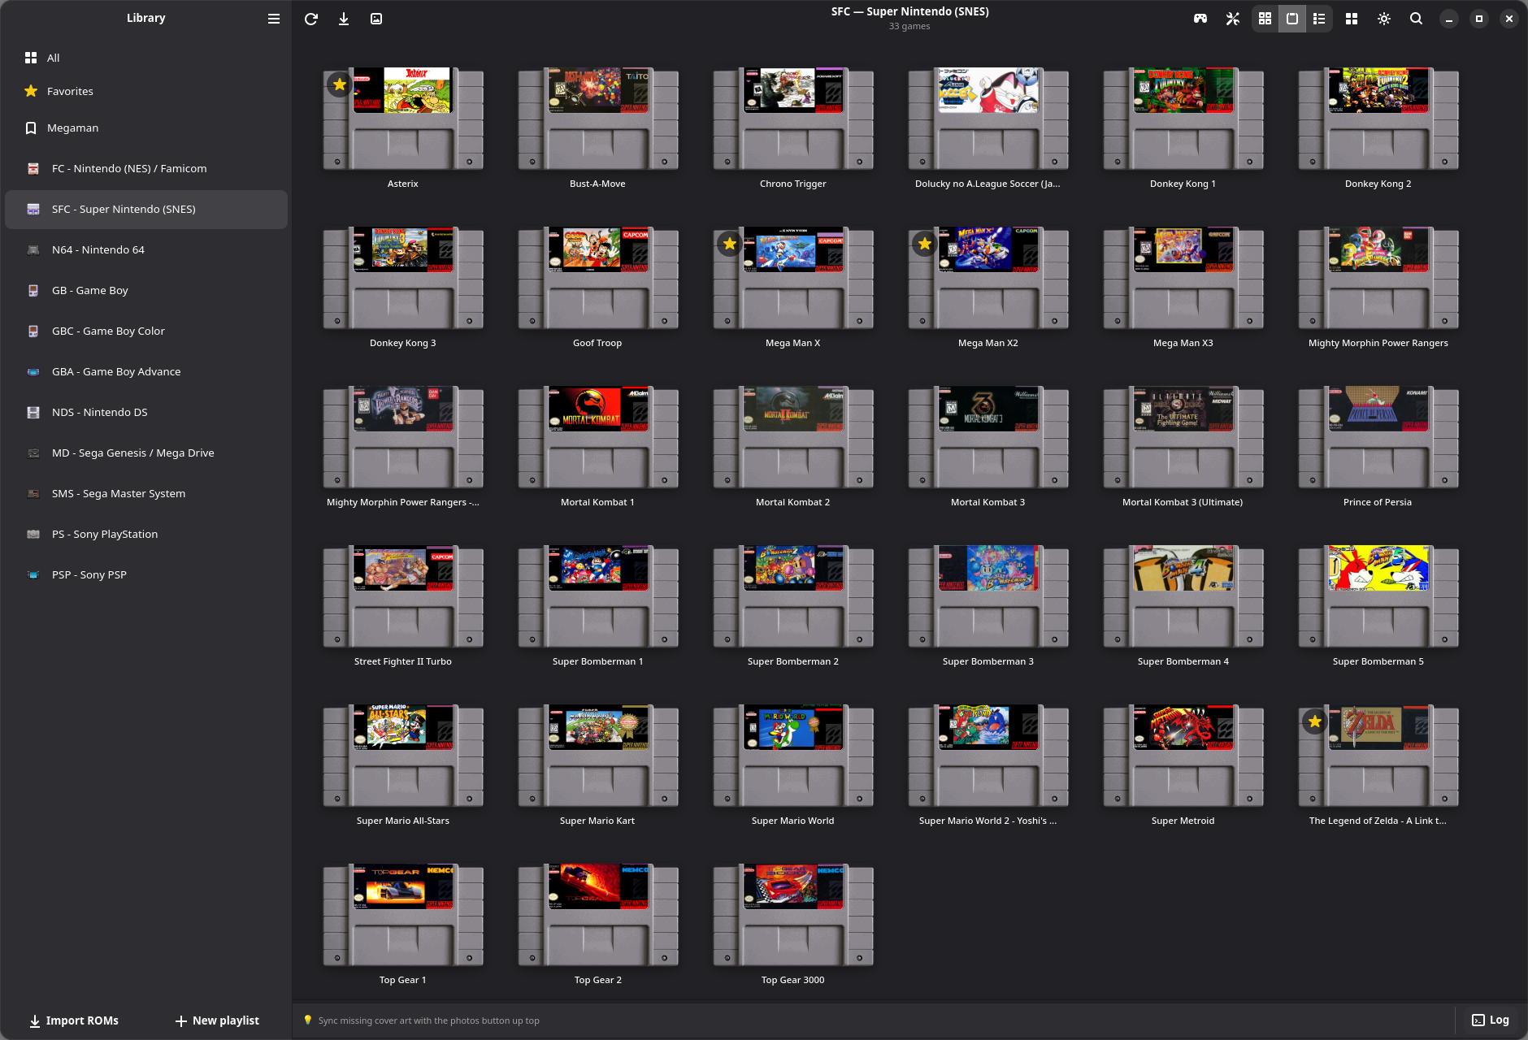The image size is (1528, 1040).
Task: Toggle the light/dark theme sun icon
Action: (1384, 19)
